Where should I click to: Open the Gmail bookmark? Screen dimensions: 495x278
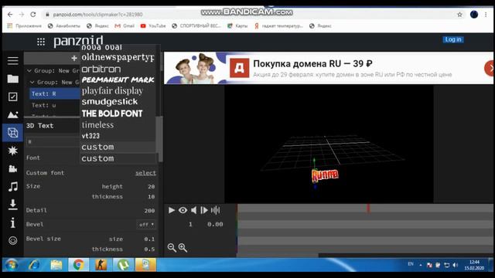pyautogui.click(x=125, y=25)
